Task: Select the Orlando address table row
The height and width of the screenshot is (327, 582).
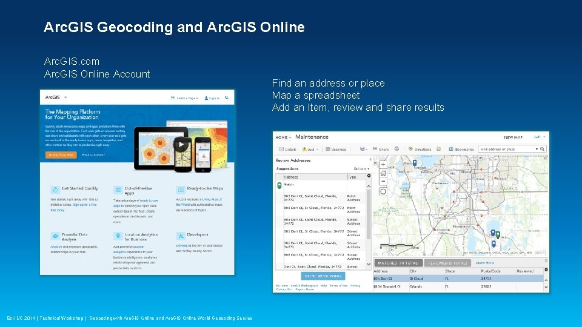Action: point(458,286)
